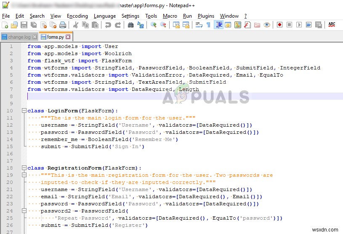343x234 pixels.
Task: Open the View menu
Action: click(56, 16)
